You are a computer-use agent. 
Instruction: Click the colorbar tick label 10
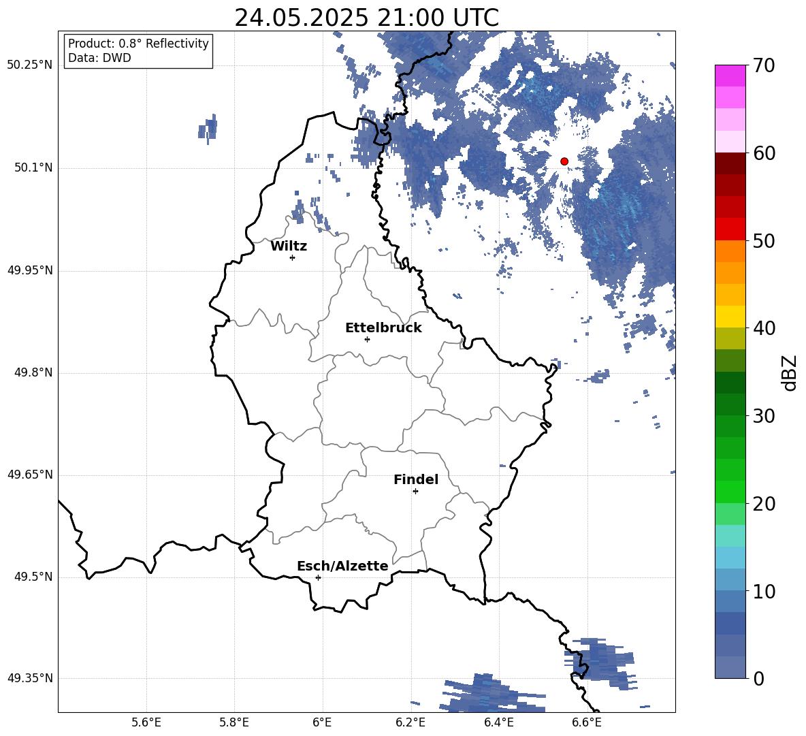[x=764, y=591]
